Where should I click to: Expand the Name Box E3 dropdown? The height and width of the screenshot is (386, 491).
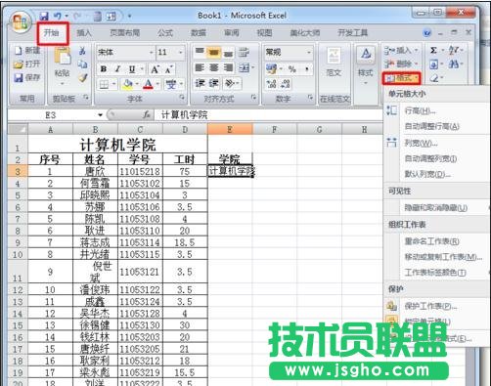(x=100, y=114)
